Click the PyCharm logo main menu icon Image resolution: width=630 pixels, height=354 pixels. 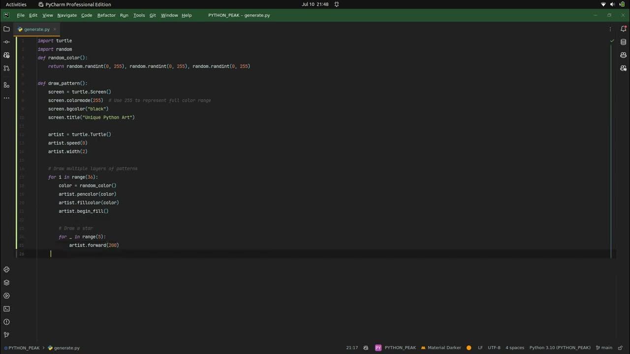[6, 15]
